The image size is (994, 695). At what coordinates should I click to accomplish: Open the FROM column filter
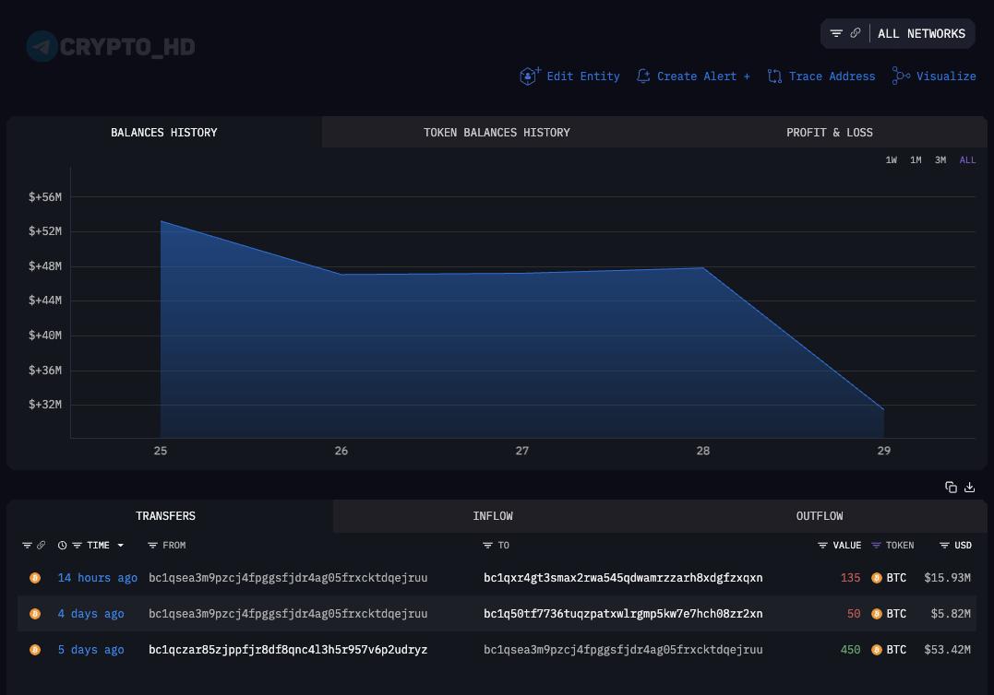[152, 545]
